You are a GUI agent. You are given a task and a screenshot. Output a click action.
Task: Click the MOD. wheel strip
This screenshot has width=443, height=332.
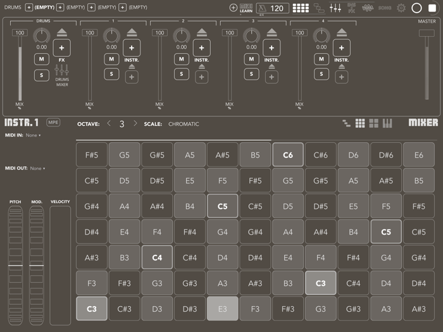37,266
